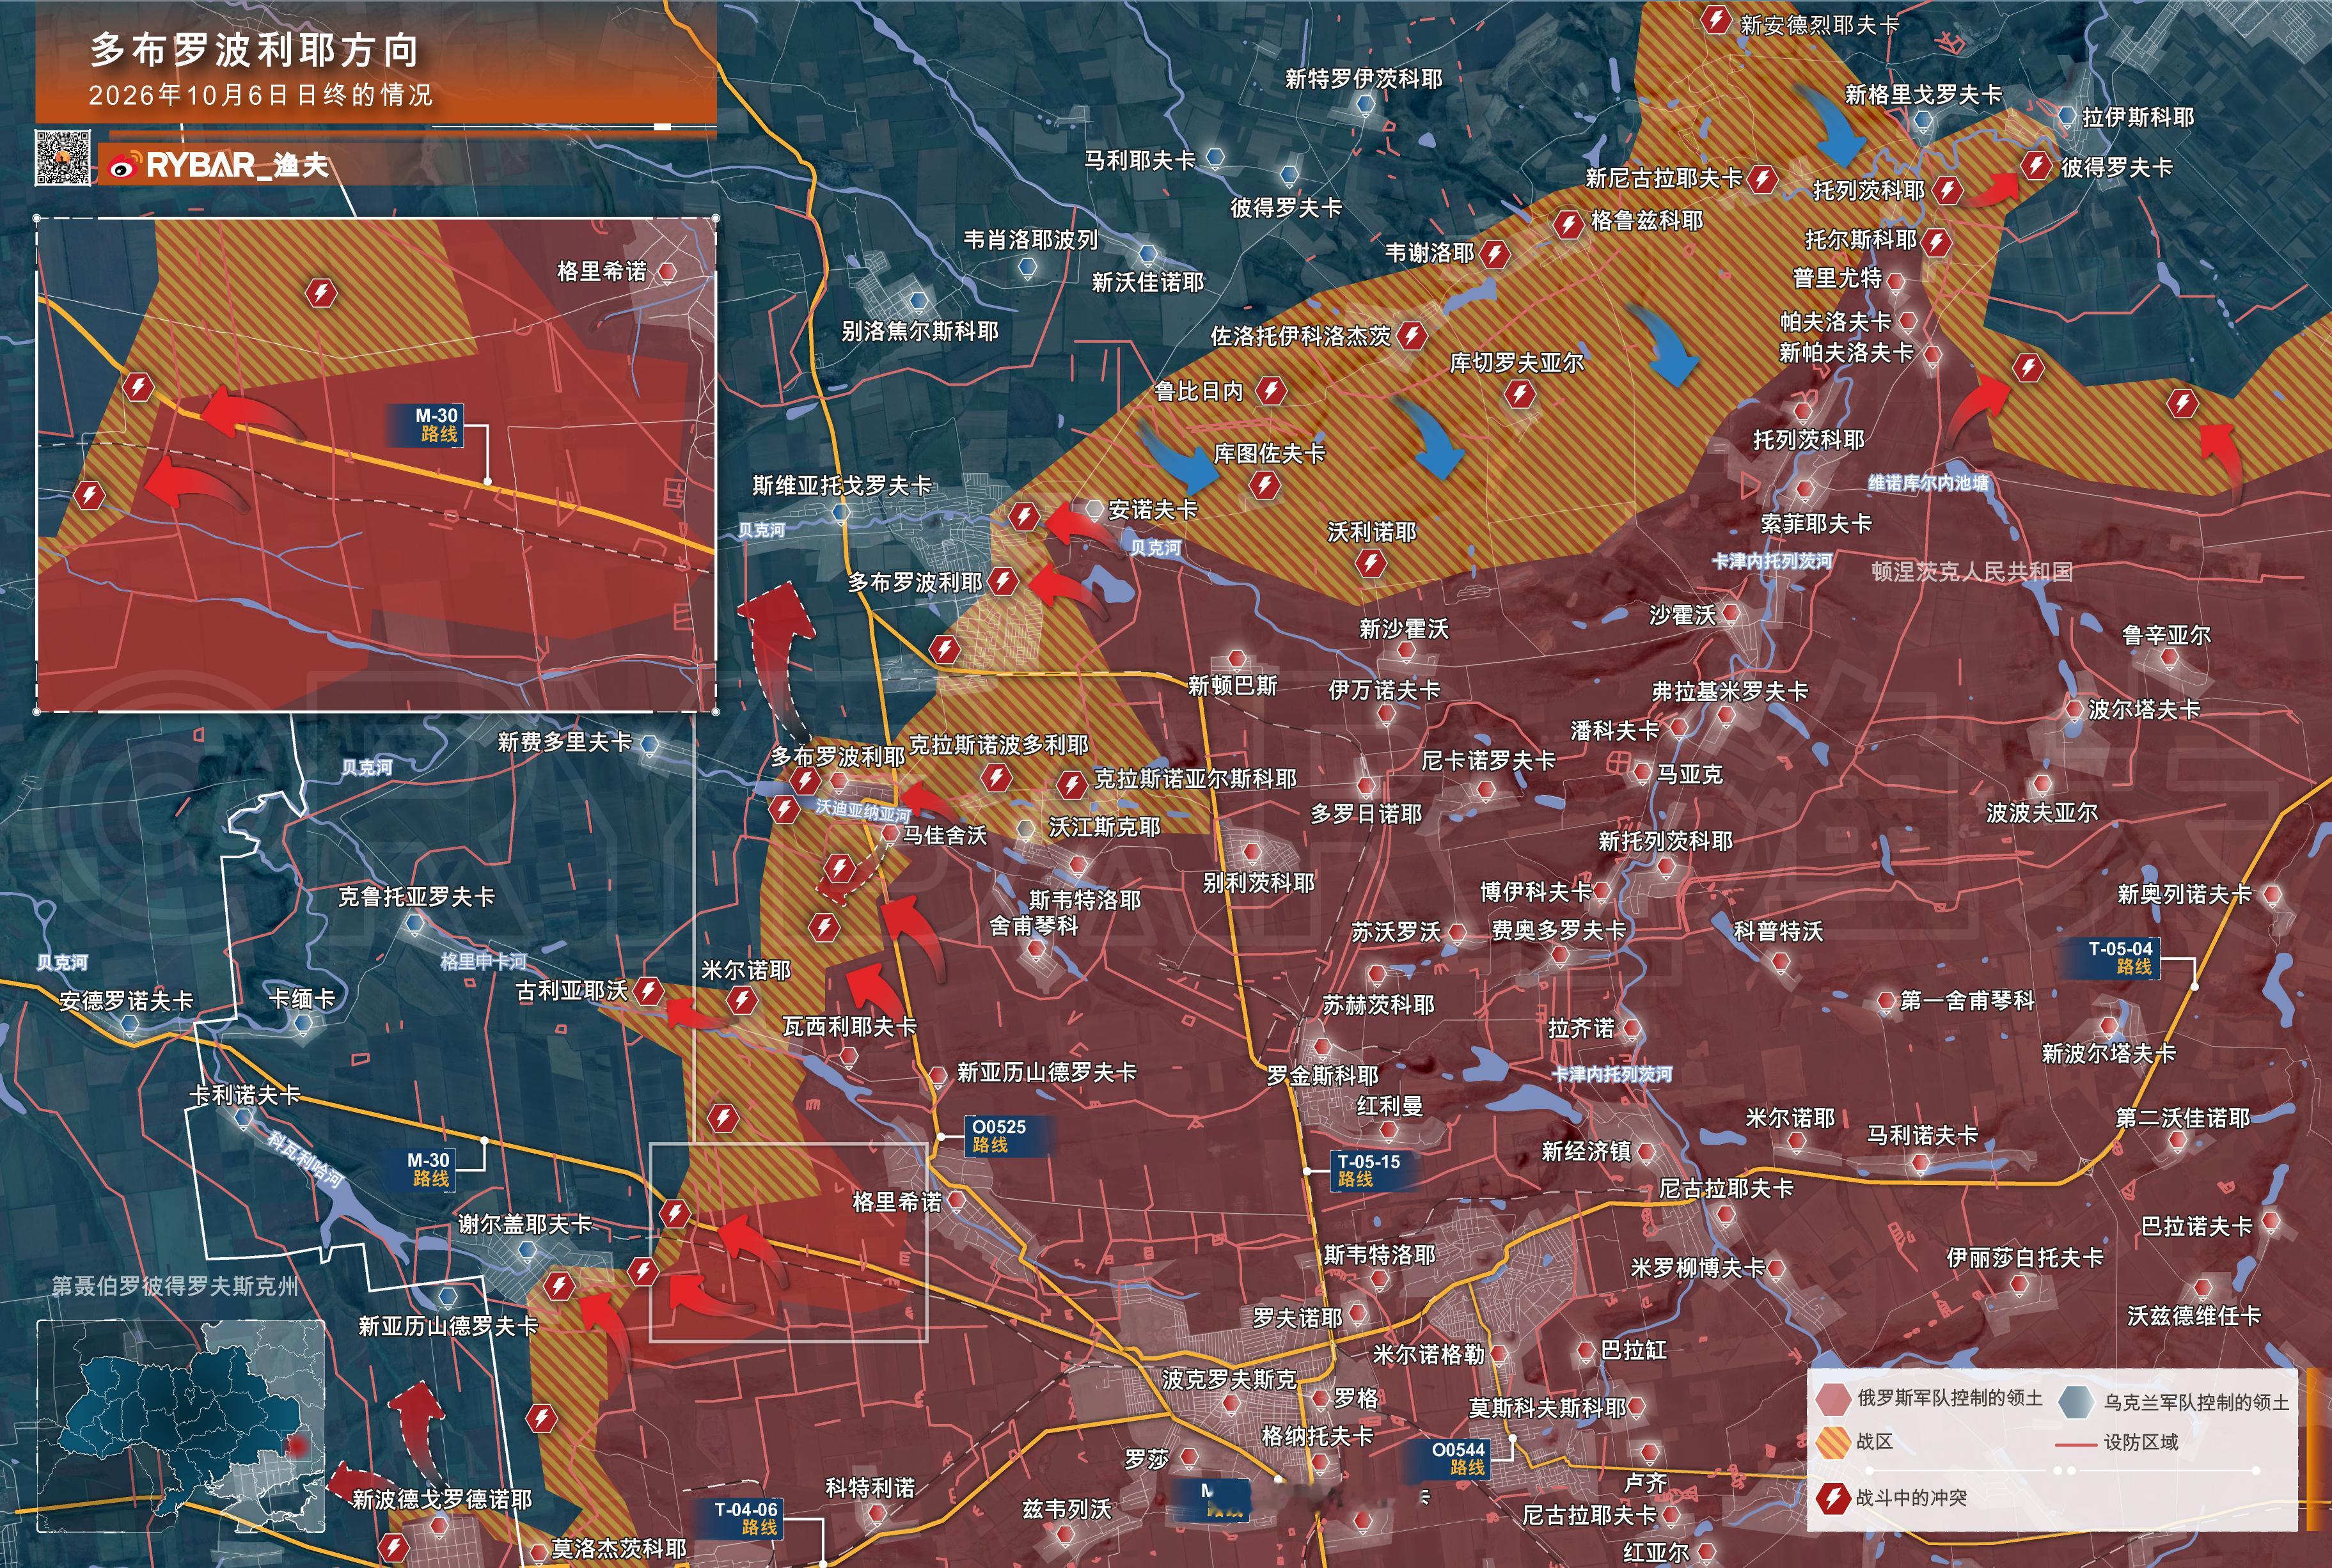Select the clash icon under 库切罗夫亚尔
The image size is (2332, 1568).
[x=1520, y=394]
